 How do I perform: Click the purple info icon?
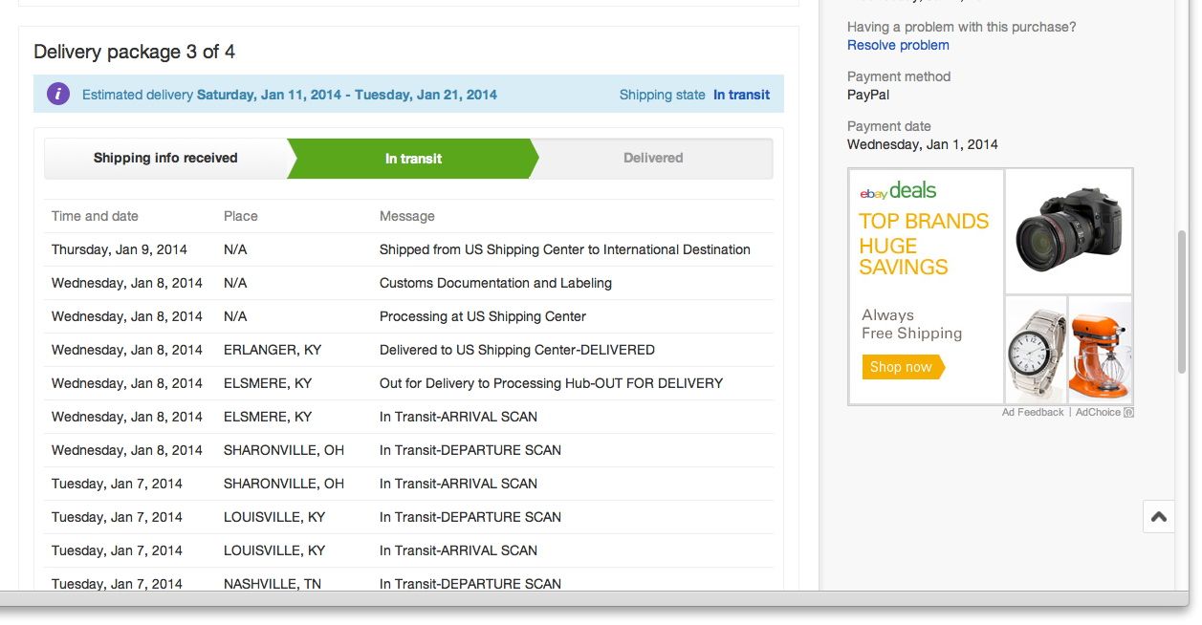(x=58, y=94)
